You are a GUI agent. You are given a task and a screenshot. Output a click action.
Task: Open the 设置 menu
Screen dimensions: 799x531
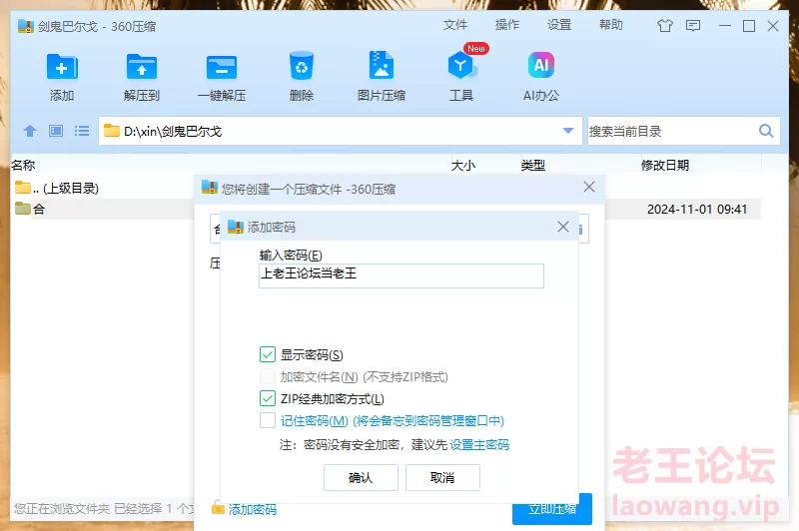(x=559, y=25)
